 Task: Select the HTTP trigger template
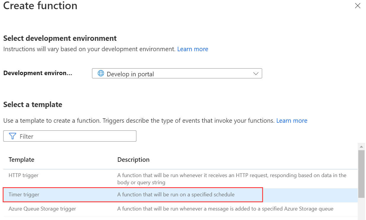(23, 175)
